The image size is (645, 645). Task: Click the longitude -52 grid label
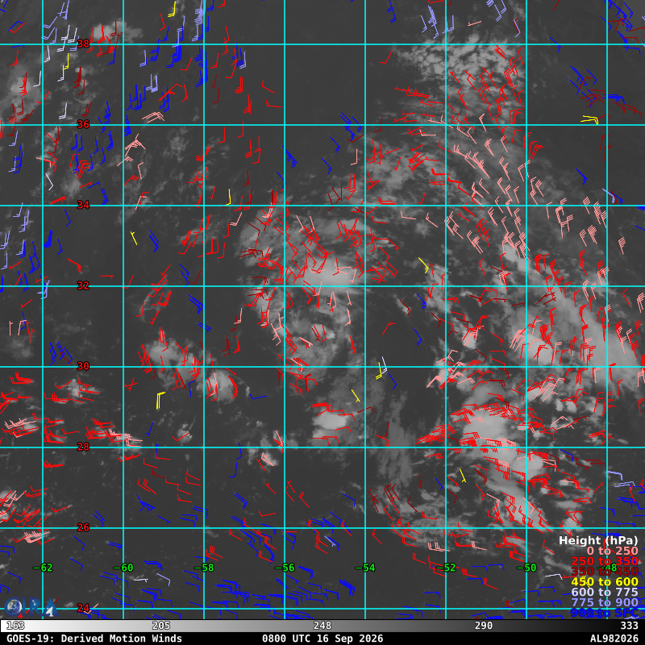(446, 568)
